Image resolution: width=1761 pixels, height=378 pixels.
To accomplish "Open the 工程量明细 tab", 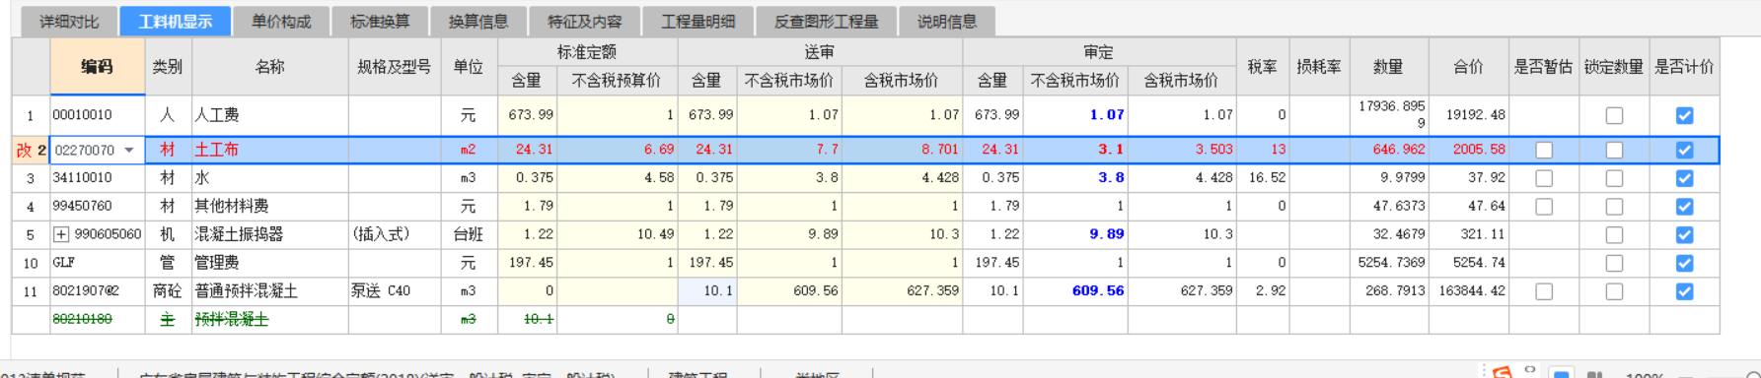I will pyautogui.click(x=697, y=22).
